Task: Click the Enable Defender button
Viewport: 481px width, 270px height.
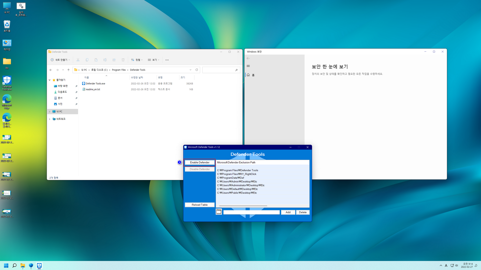Action: 199,162
